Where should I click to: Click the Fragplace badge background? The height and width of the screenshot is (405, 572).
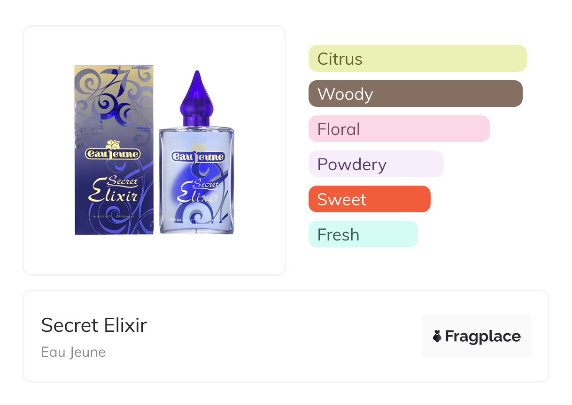pos(477,336)
